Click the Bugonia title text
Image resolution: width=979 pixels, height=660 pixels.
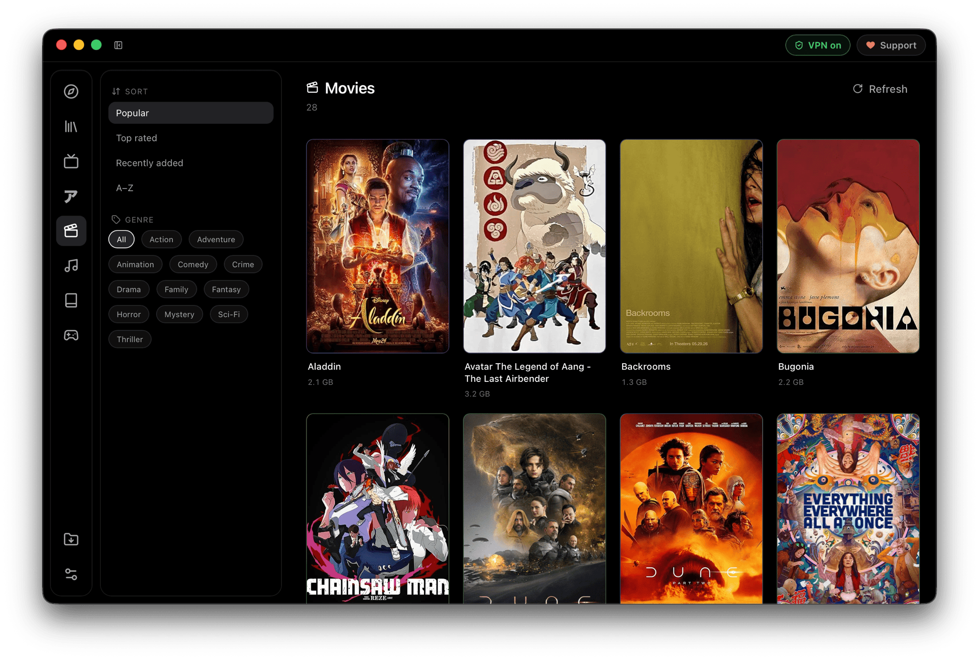click(796, 367)
